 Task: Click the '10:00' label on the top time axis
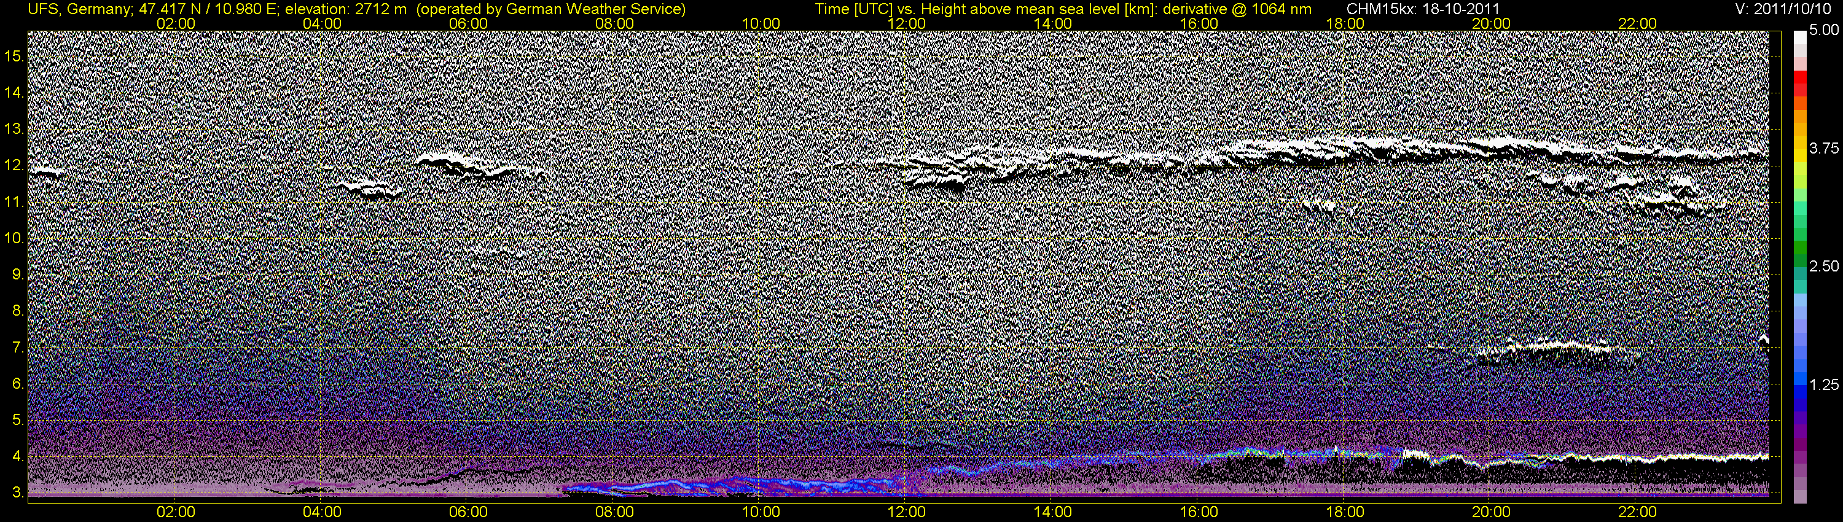click(x=761, y=23)
